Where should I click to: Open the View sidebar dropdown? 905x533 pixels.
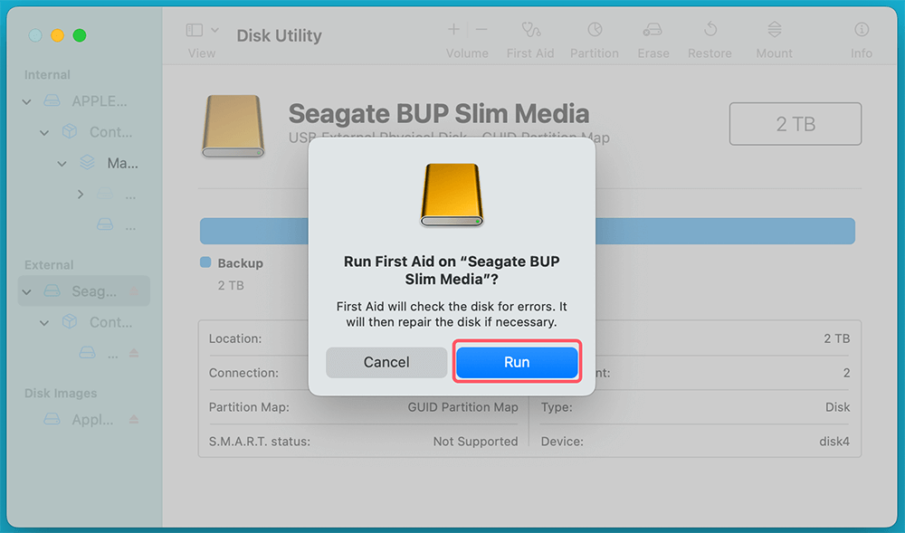202,31
